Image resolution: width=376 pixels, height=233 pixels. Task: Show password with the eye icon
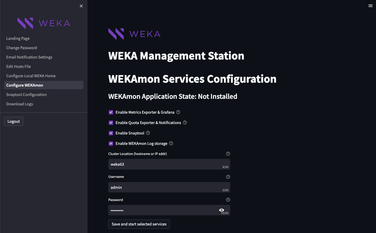click(x=222, y=210)
